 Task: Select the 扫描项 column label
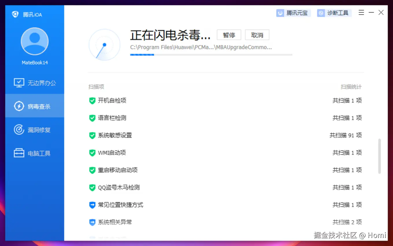[96, 87]
